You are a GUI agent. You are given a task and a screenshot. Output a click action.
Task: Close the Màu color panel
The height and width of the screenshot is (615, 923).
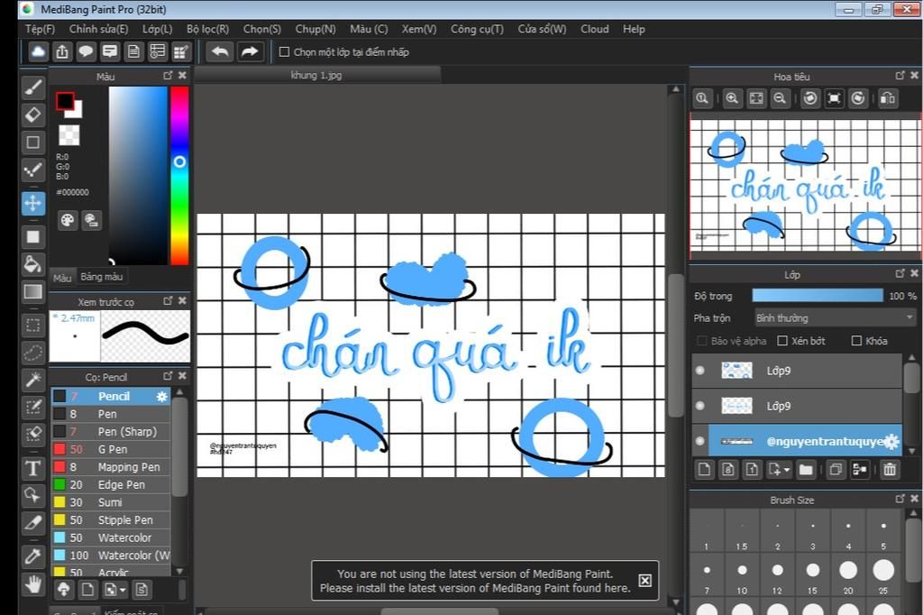(x=182, y=76)
